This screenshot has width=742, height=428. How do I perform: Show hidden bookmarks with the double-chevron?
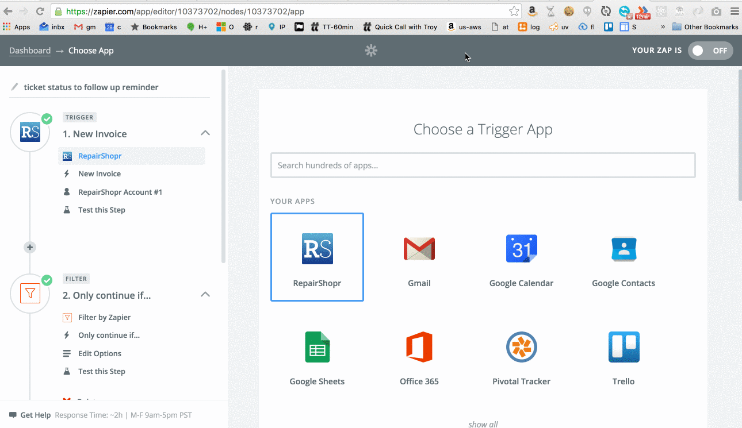[x=663, y=26]
